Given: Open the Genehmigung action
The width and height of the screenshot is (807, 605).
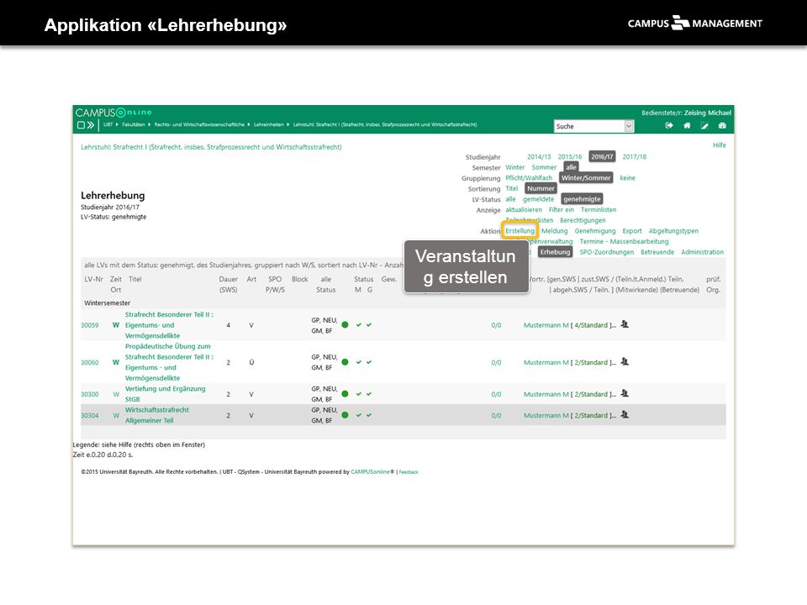Looking at the screenshot, I should click(595, 231).
